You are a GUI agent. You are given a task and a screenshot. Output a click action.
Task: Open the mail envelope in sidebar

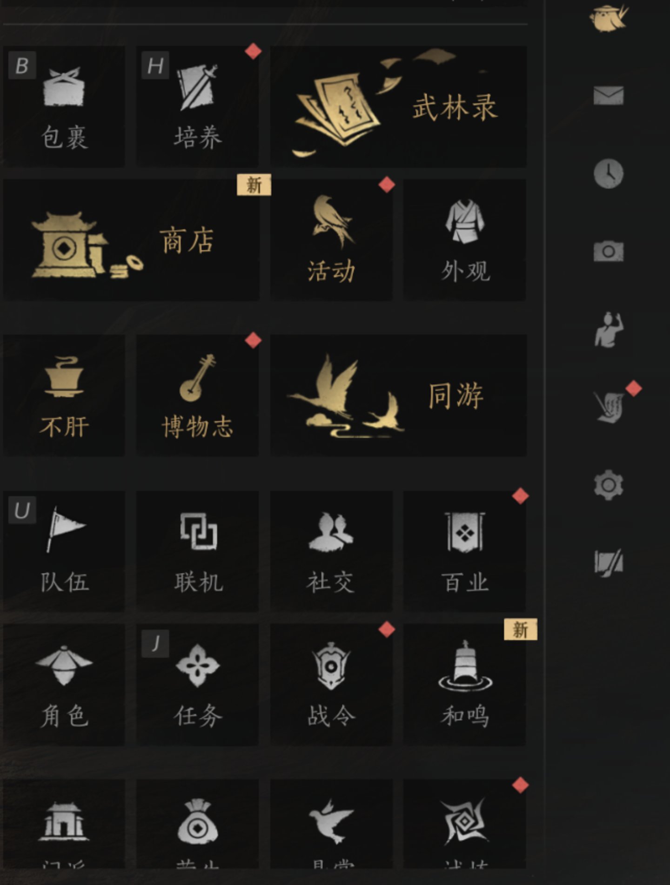pos(609,96)
